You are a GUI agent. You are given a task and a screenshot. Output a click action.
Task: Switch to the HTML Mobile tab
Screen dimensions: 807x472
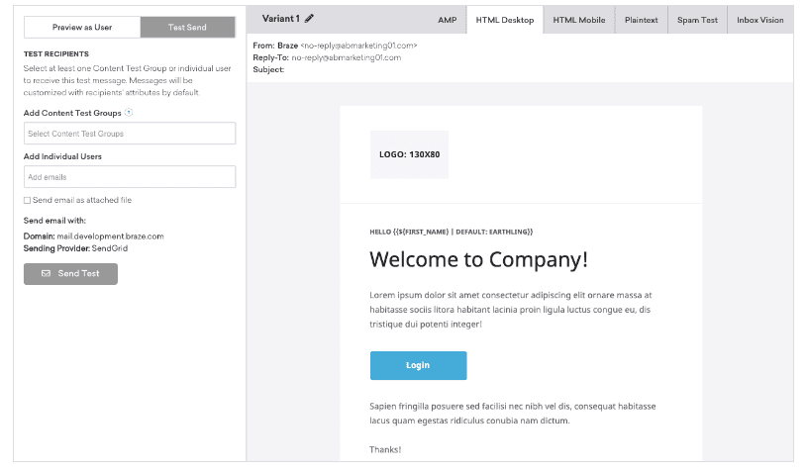click(579, 20)
